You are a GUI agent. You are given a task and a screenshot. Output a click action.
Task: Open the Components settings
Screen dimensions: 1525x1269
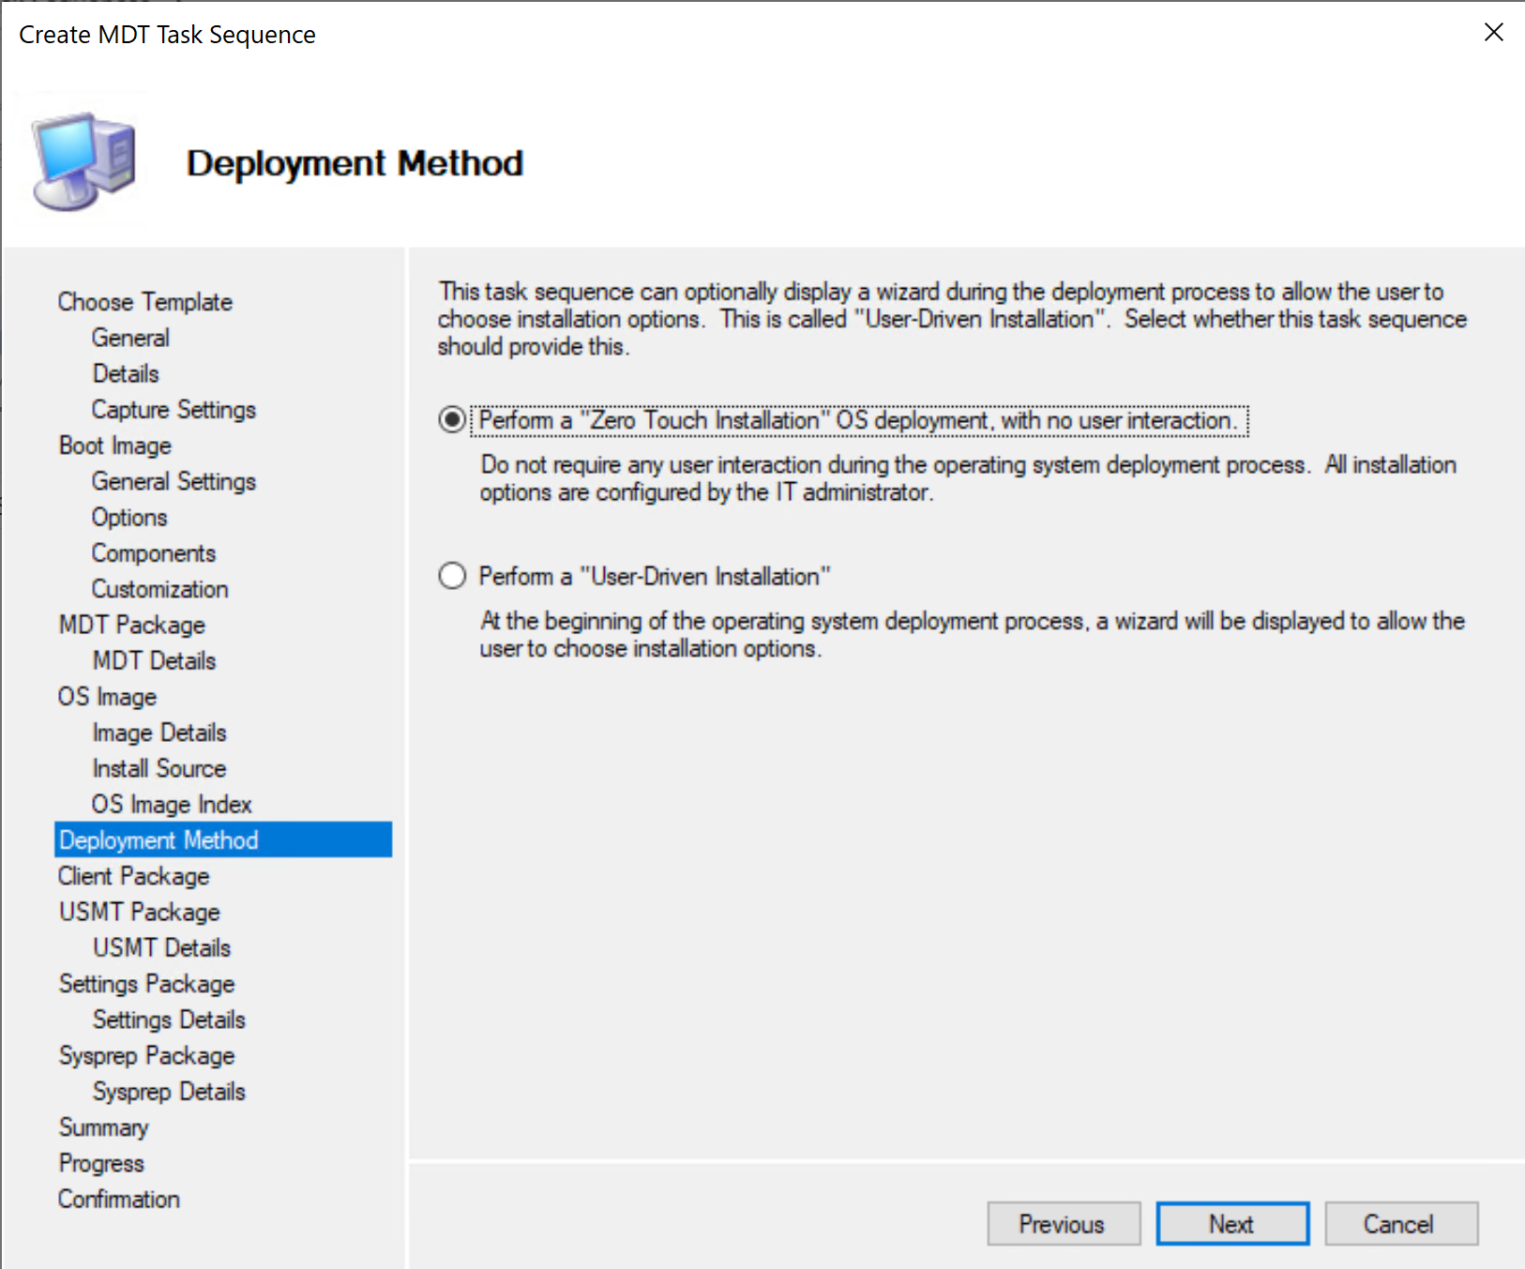coord(154,552)
